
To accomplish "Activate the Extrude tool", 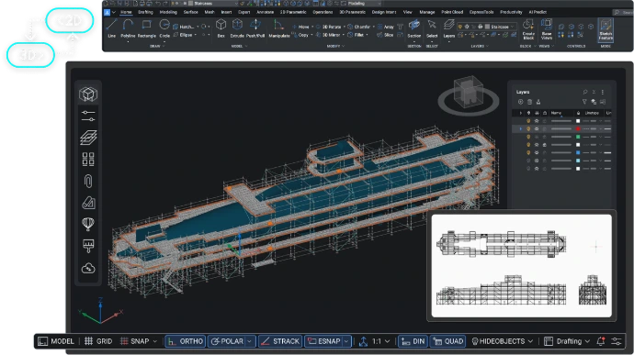I will (237, 28).
